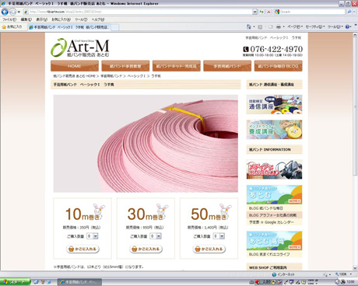Click the Print icon in command bar
The height and width of the screenshot is (286, 358).
click(279, 26)
